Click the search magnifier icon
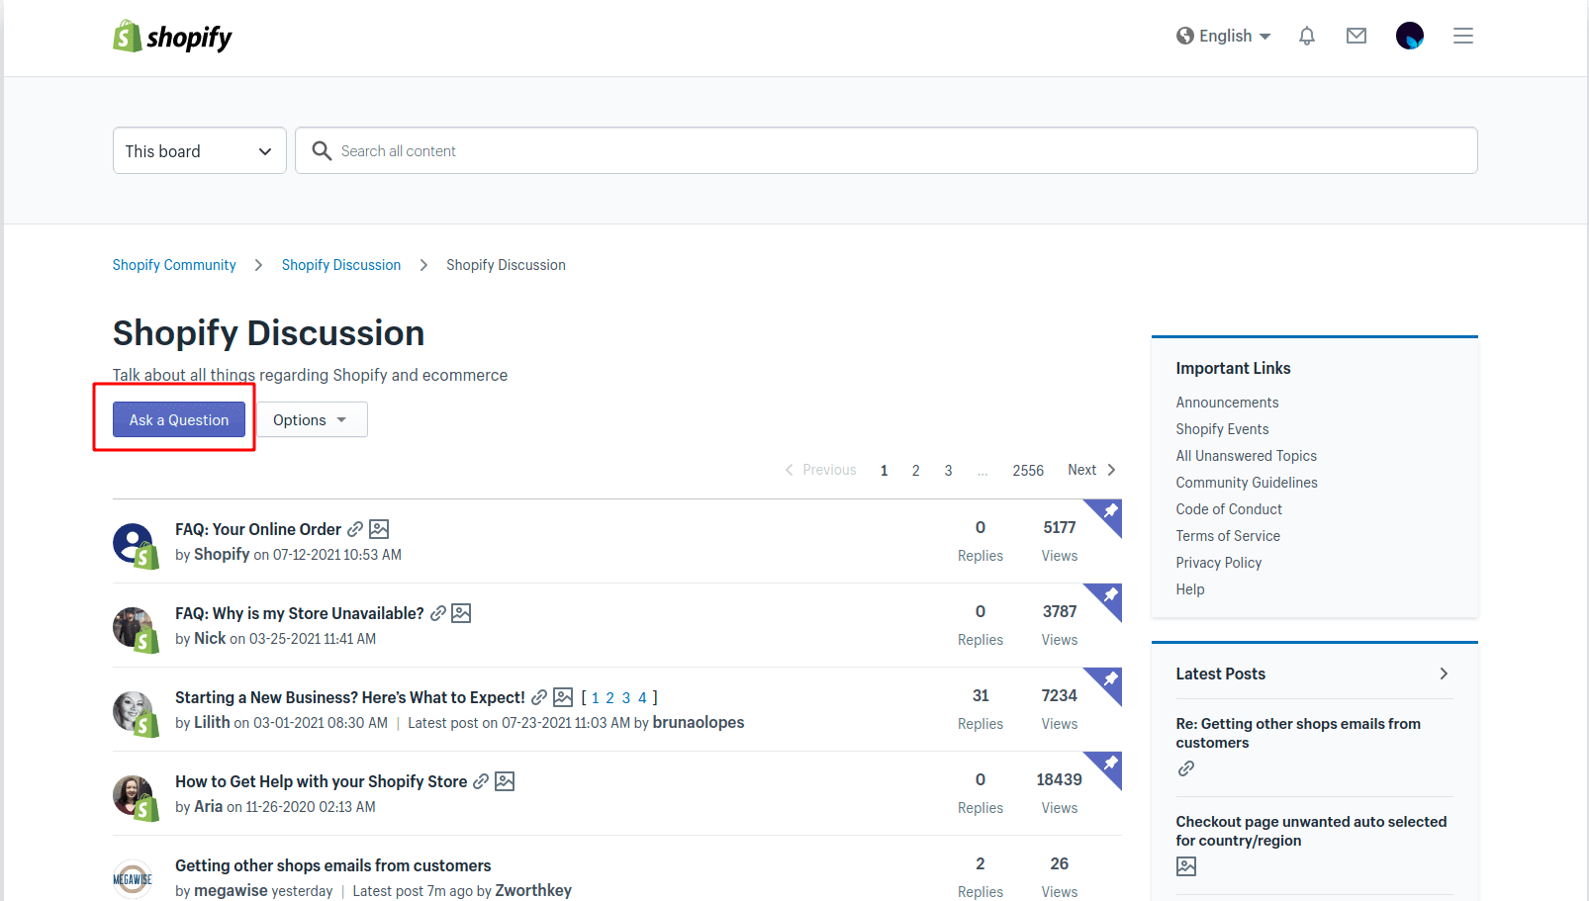The height and width of the screenshot is (901, 1589). pos(322,151)
